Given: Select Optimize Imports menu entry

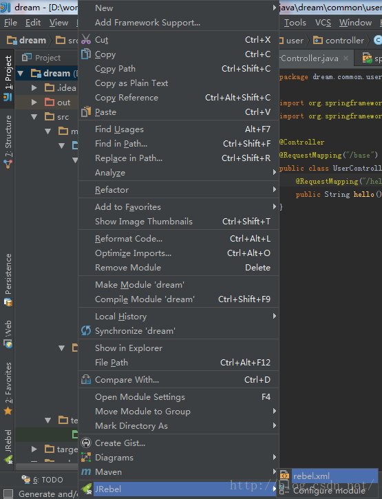Looking at the screenshot, I should [x=178, y=253].
